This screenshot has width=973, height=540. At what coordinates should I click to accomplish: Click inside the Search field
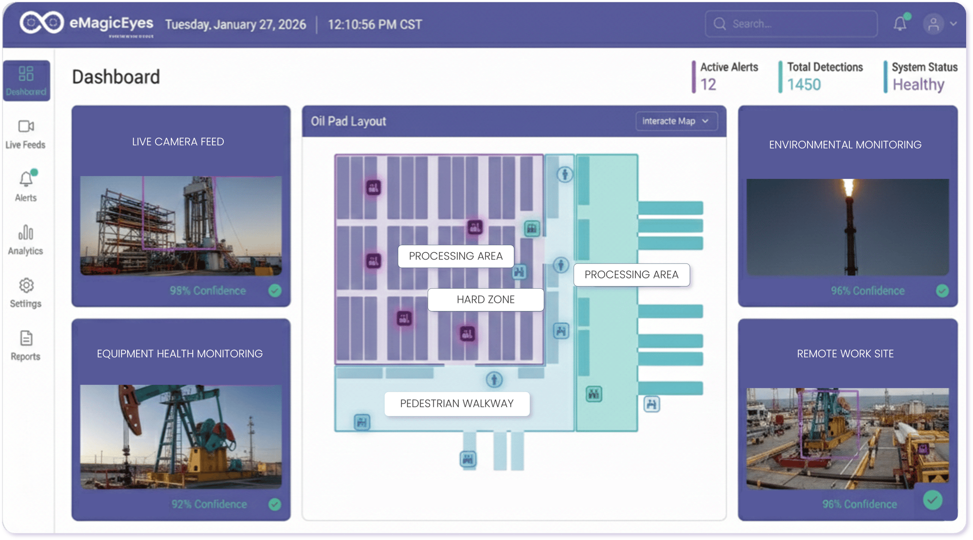click(791, 23)
